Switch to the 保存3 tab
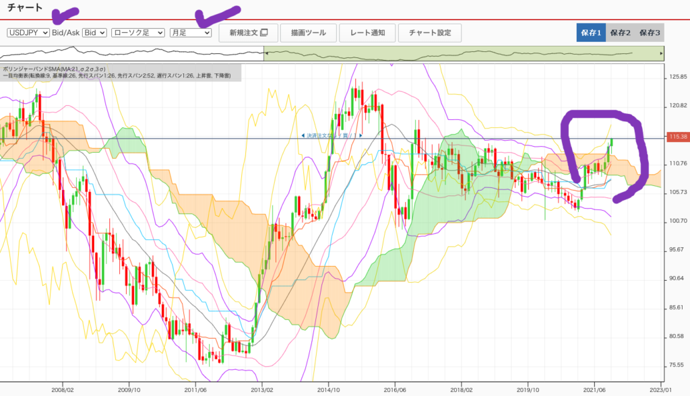 point(650,32)
